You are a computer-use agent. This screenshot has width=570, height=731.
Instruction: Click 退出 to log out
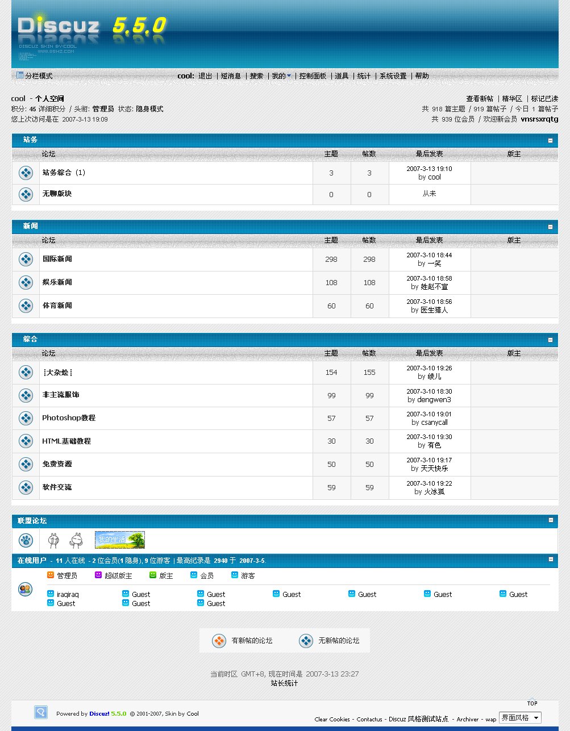205,76
